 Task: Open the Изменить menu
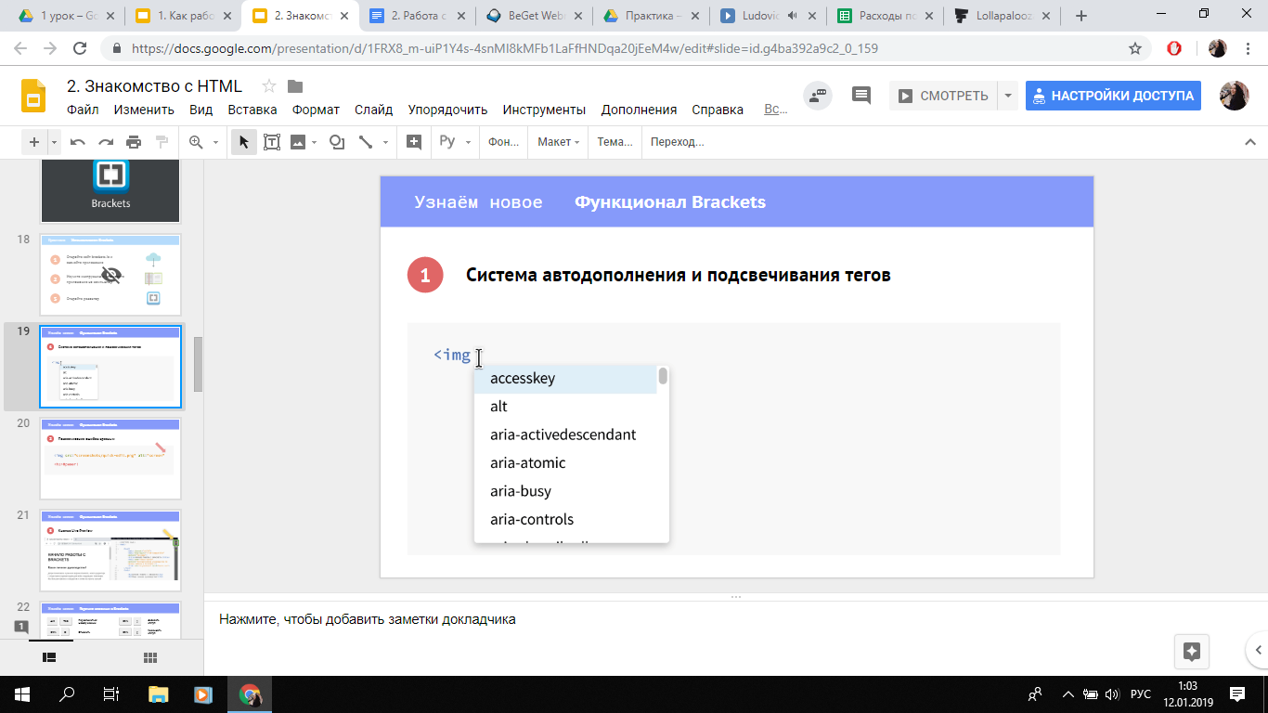144,110
